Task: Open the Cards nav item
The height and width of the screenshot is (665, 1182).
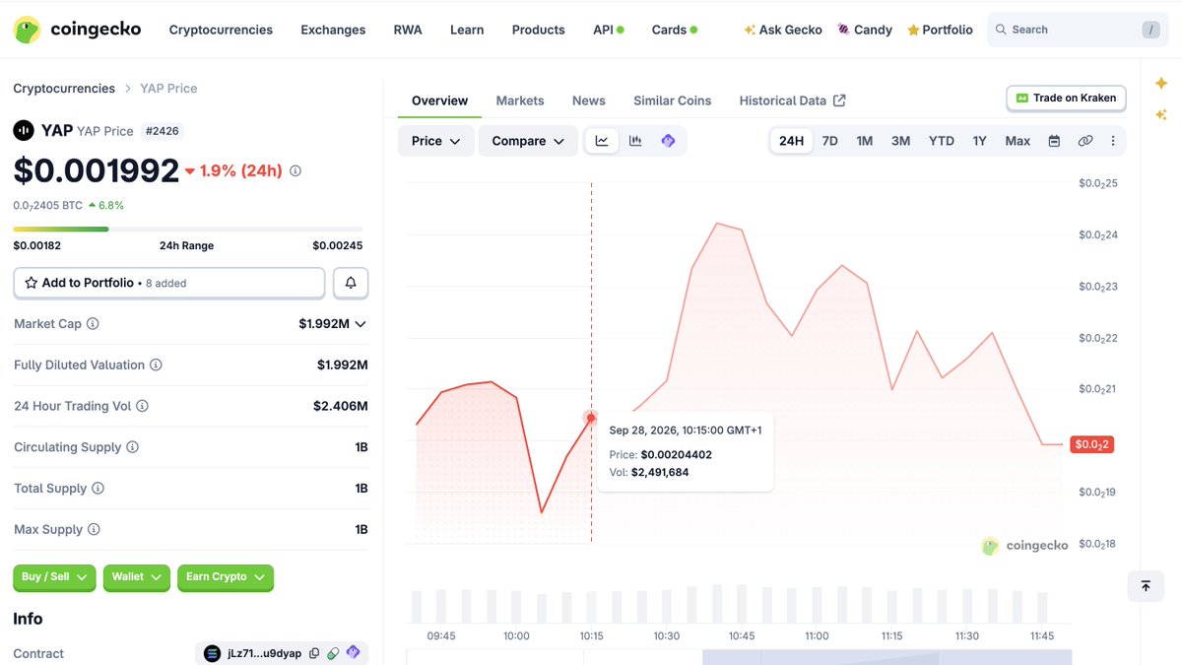Action: pyautogui.click(x=675, y=30)
